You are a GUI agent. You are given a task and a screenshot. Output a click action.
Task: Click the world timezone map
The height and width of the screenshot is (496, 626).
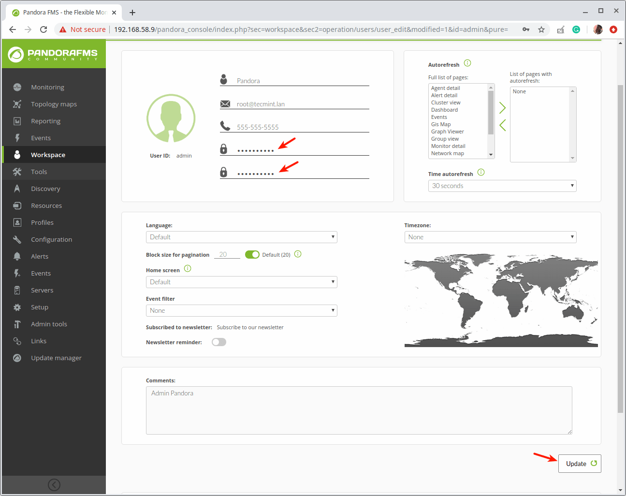[501, 300]
